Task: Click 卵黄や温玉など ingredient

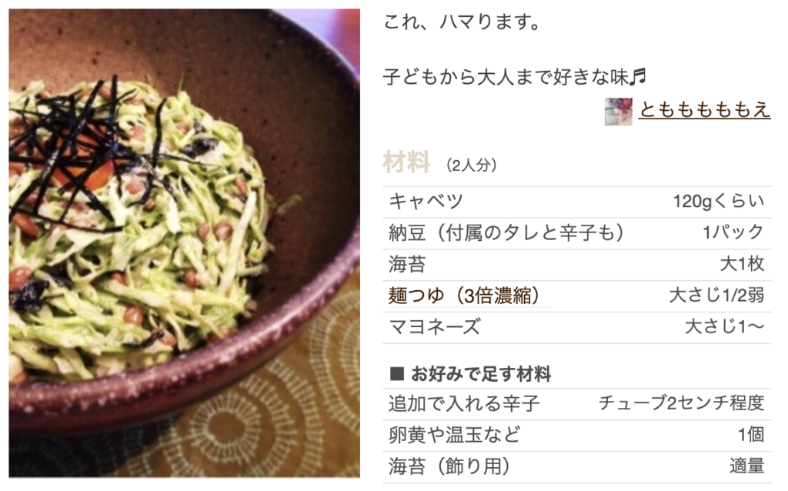Action: pyautogui.click(x=454, y=435)
